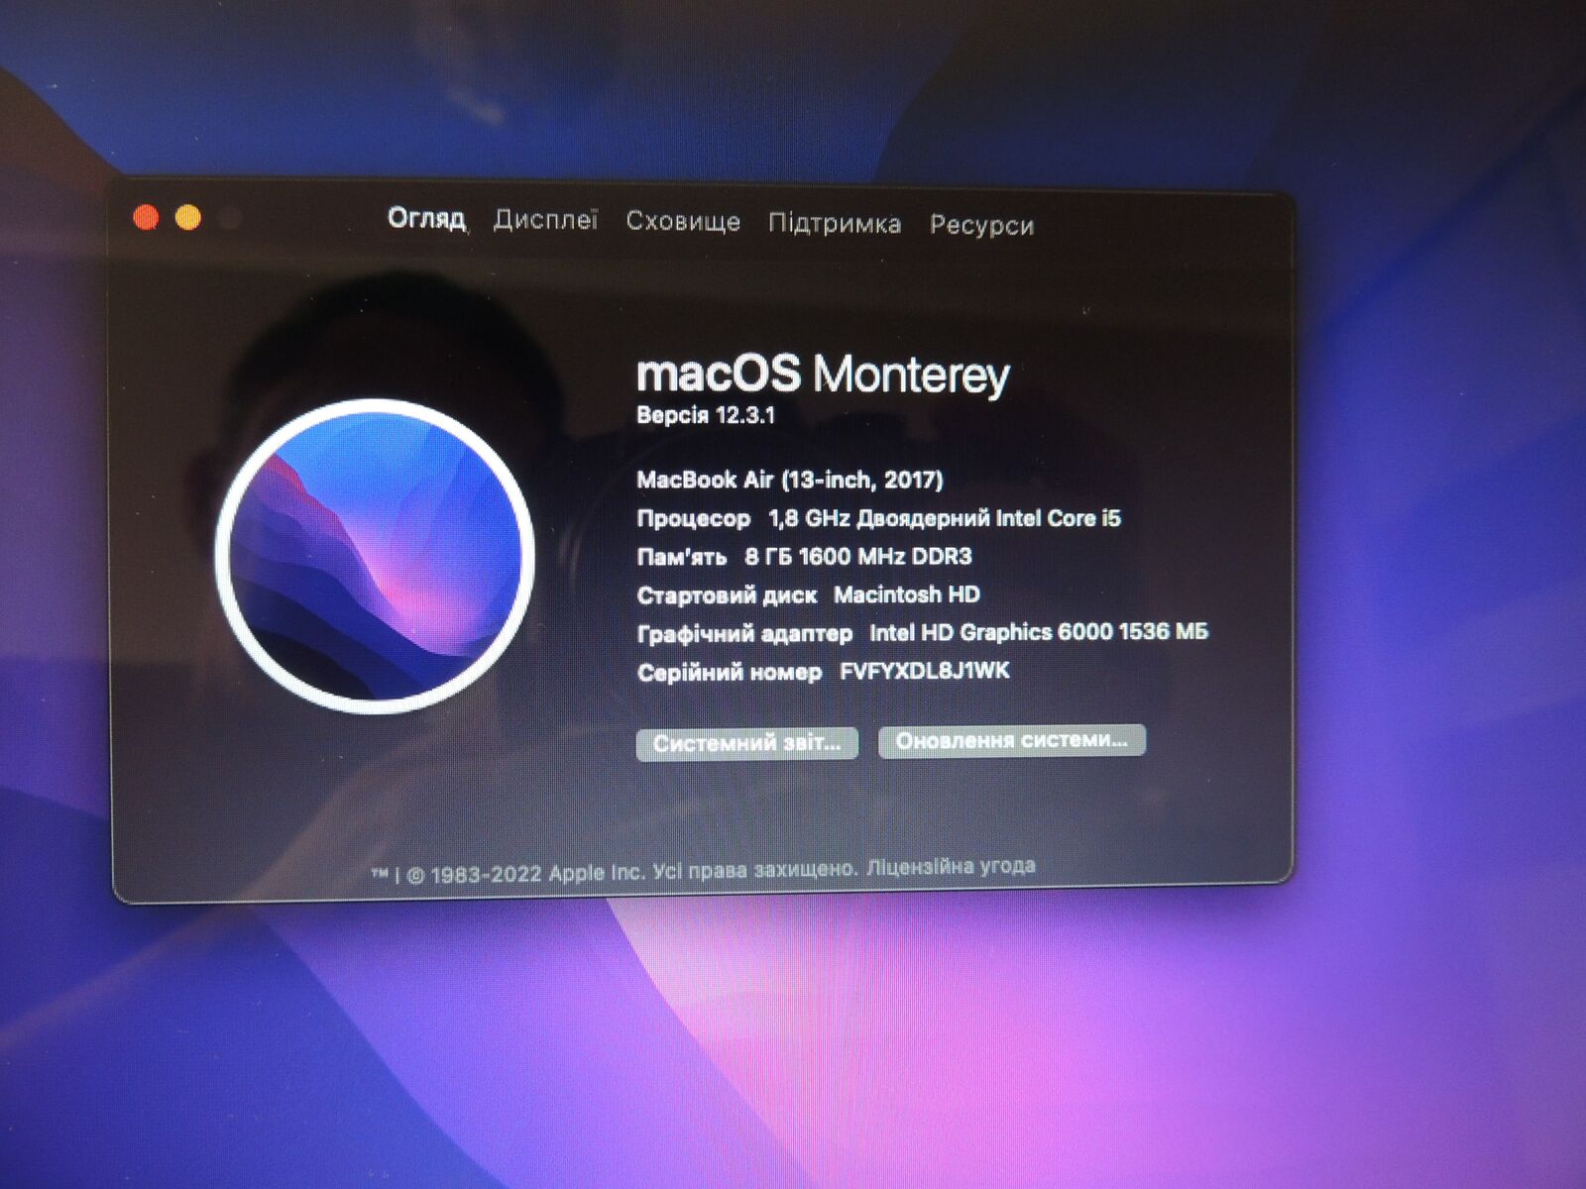Click the macOS Monterey logo image
The image size is (1586, 1189).
[x=375, y=556]
